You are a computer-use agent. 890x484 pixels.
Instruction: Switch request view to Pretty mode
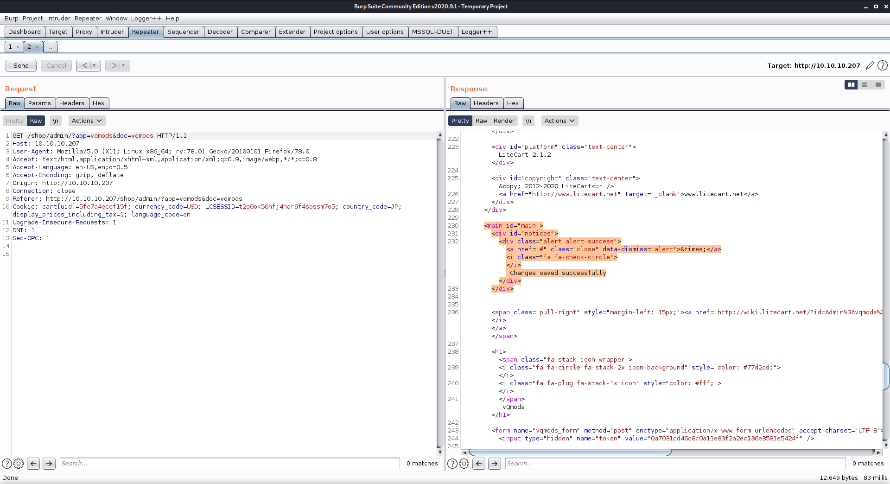15,121
